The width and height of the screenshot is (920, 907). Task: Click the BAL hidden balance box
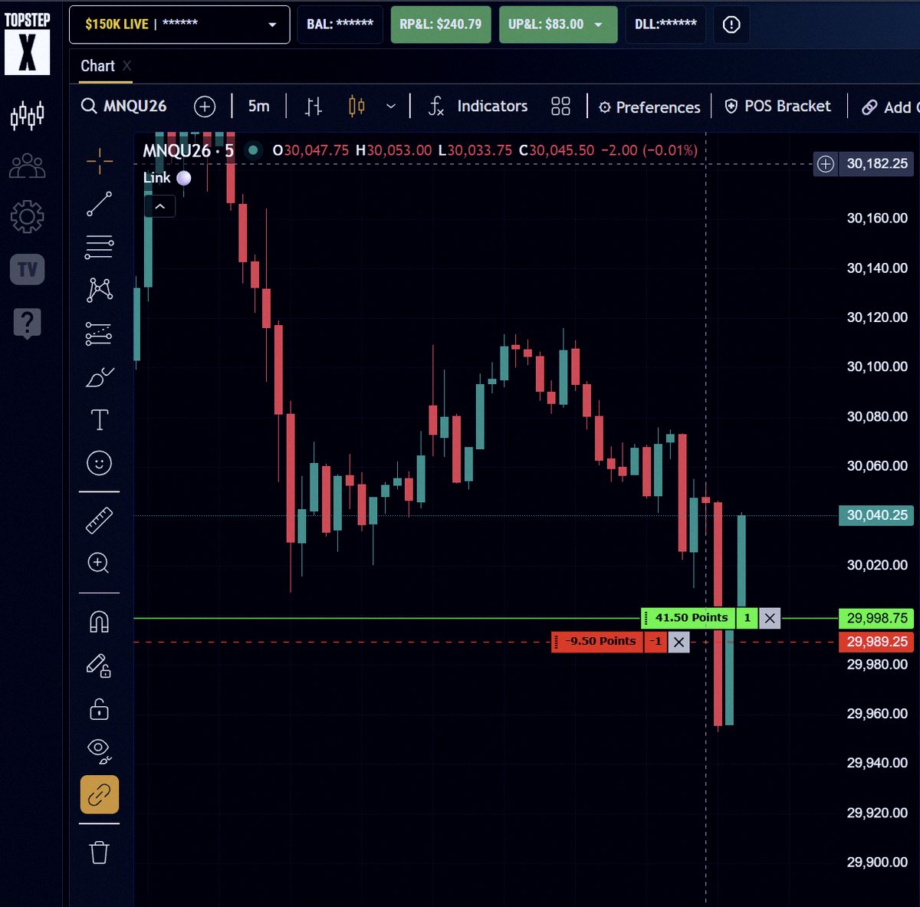click(340, 25)
